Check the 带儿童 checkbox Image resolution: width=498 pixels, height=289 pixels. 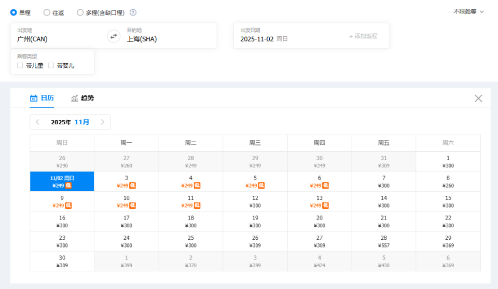click(20, 66)
